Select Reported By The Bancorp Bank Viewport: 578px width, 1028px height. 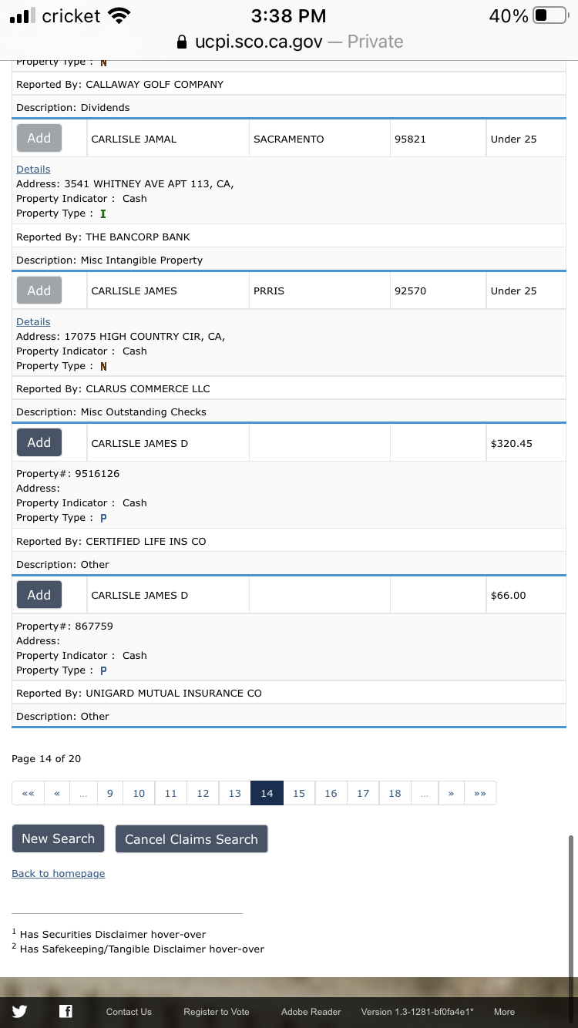[103, 237]
